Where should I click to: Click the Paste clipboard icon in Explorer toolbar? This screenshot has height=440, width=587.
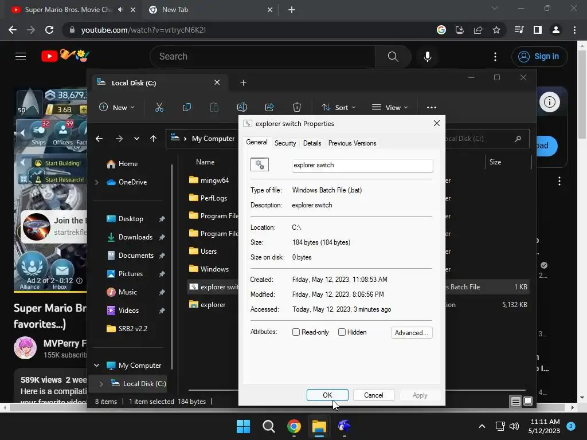(x=214, y=107)
